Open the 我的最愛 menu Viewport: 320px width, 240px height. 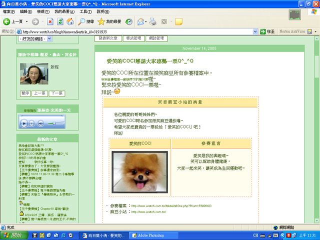pyautogui.click(x=64, y=11)
